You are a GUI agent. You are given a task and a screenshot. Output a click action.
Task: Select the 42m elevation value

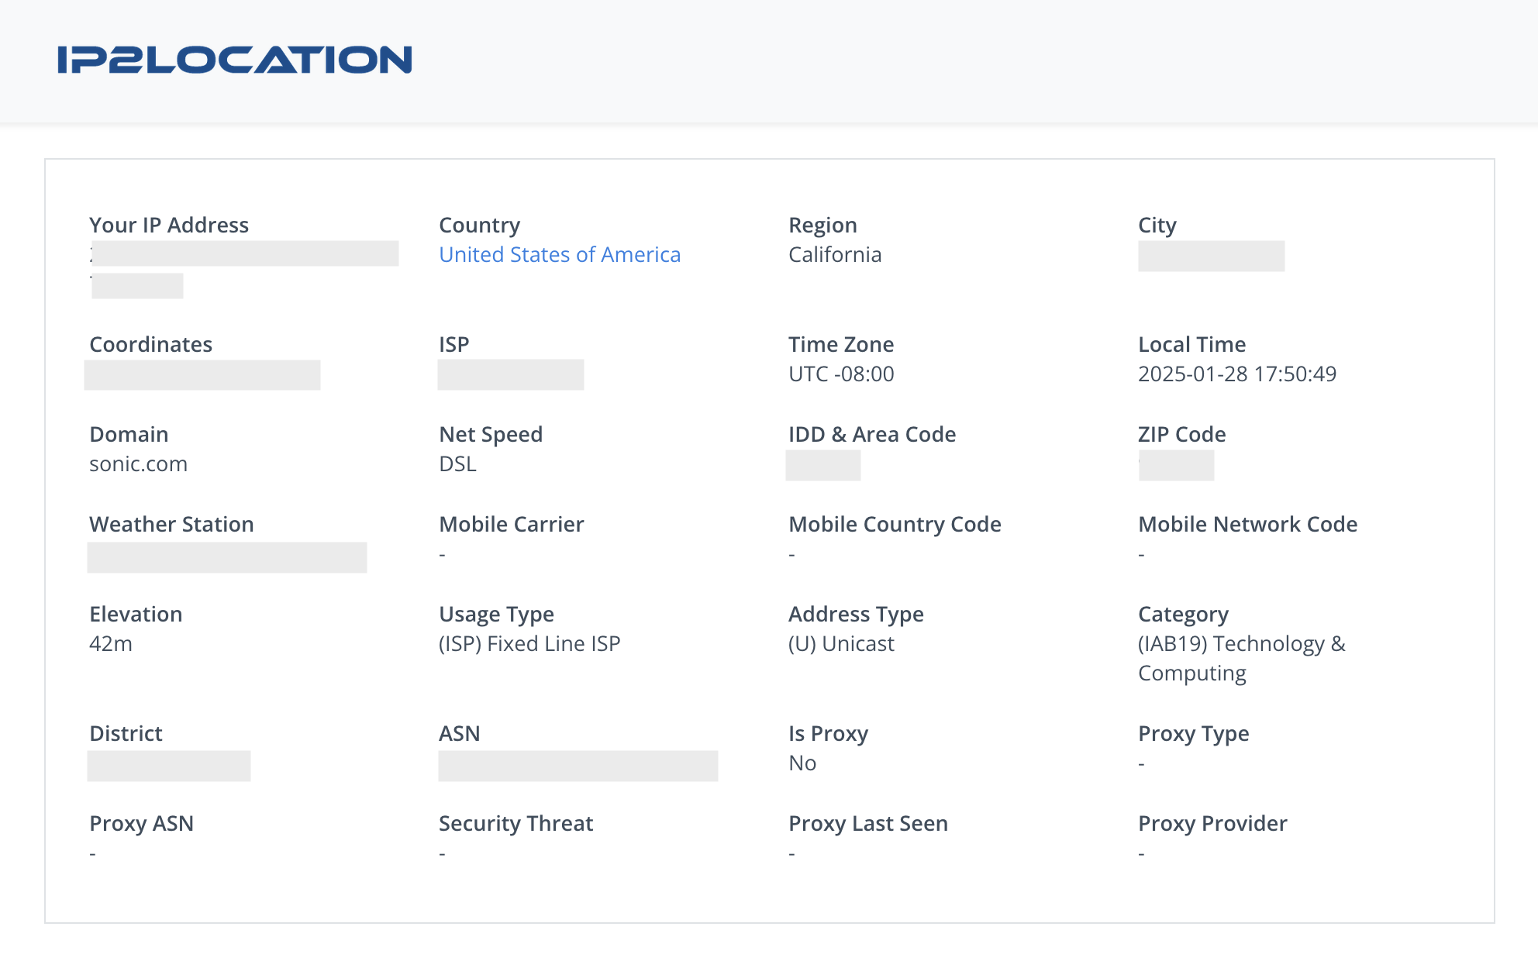coord(111,643)
